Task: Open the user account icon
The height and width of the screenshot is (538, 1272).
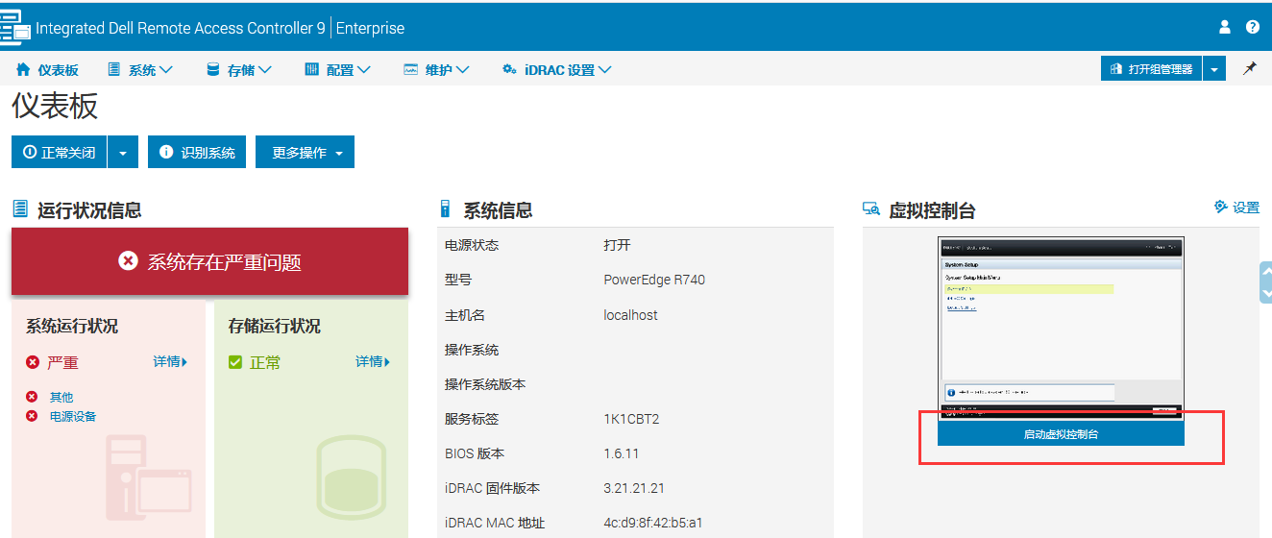Action: click(x=1225, y=27)
